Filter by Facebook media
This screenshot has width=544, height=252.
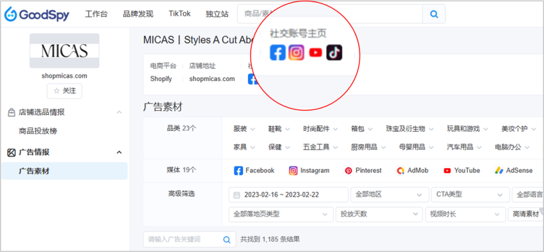[254, 170]
